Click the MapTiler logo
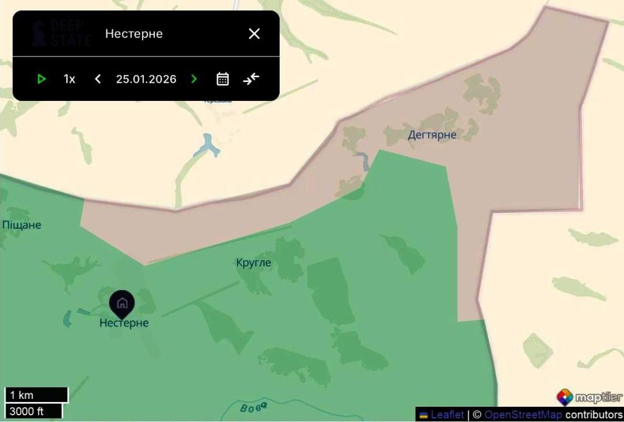Viewport: 624px width, 422px height. click(x=589, y=396)
